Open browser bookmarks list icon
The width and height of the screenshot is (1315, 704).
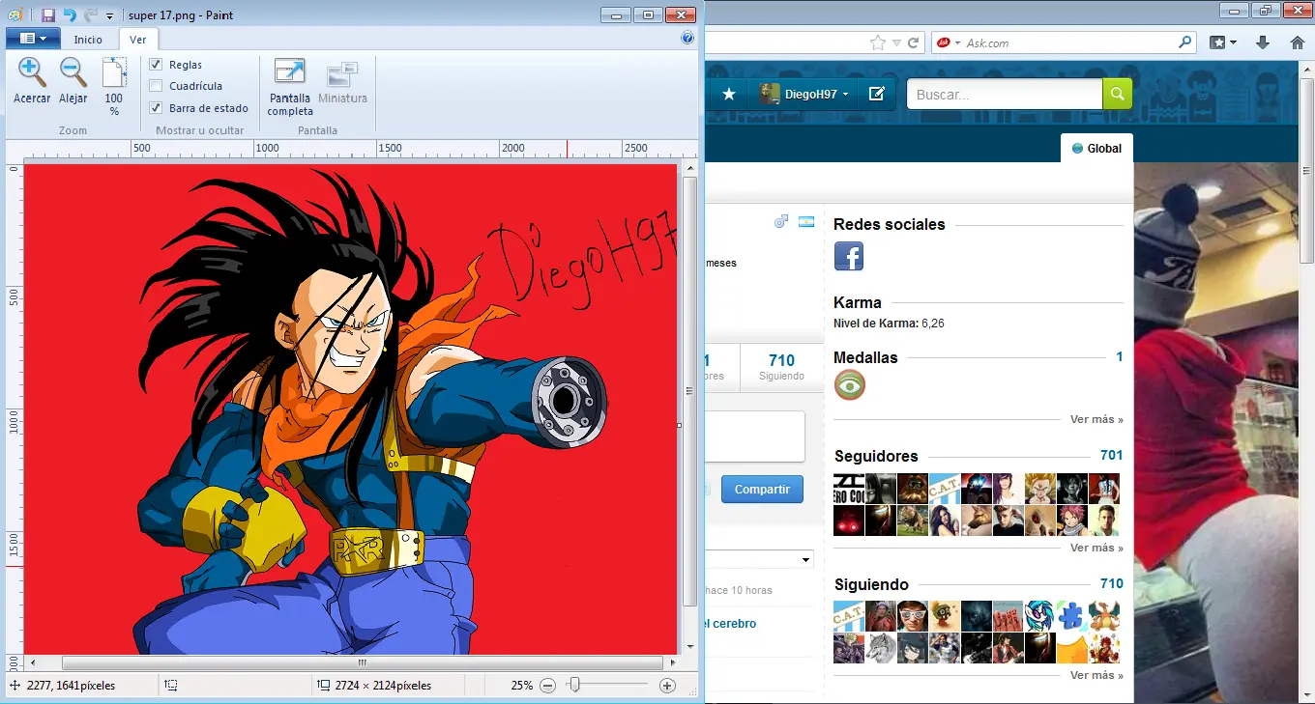1224,42
